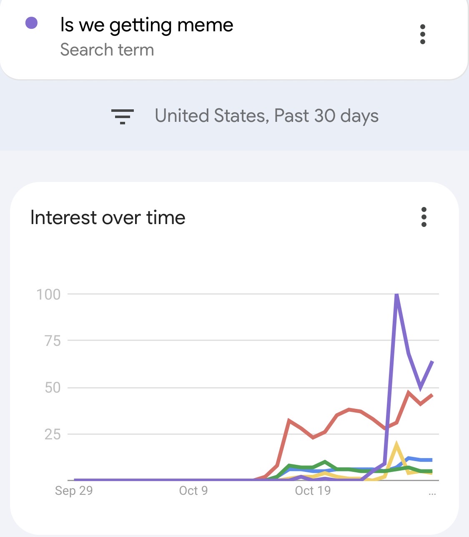Click the red line's first peak after Oct 9

tap(289, 420)
